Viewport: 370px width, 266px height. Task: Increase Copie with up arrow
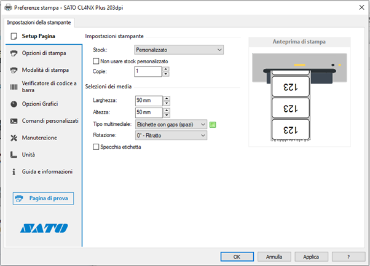(166, 69)
